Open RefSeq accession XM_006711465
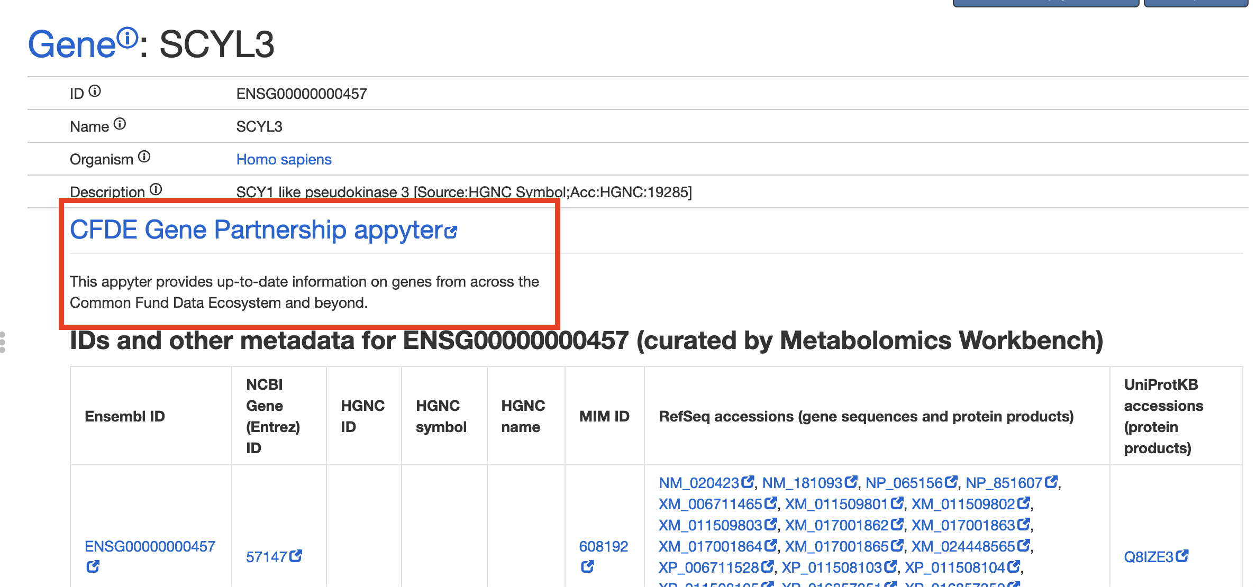This screenshot has width=1256, height=587. [x=711, y=504]
